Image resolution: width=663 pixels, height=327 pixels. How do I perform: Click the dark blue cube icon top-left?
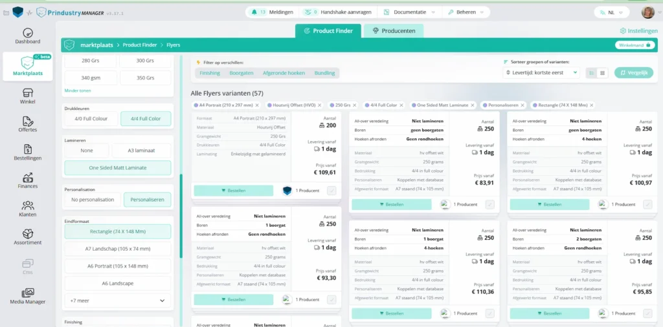pyautogui.click(x=17, y=12)
